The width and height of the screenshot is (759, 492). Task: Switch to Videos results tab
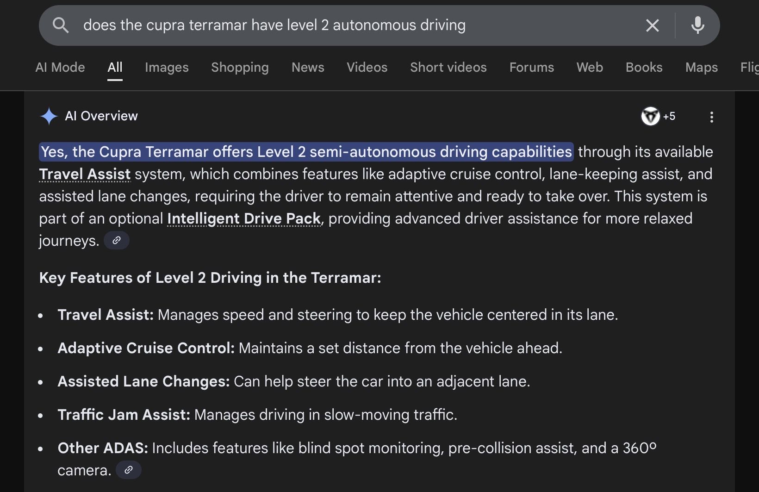click(367, 68)
